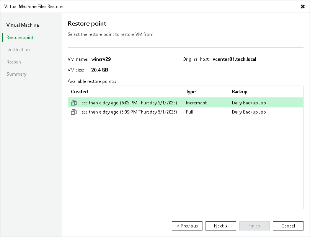Go to the Reason step

(x=14, y=62)
